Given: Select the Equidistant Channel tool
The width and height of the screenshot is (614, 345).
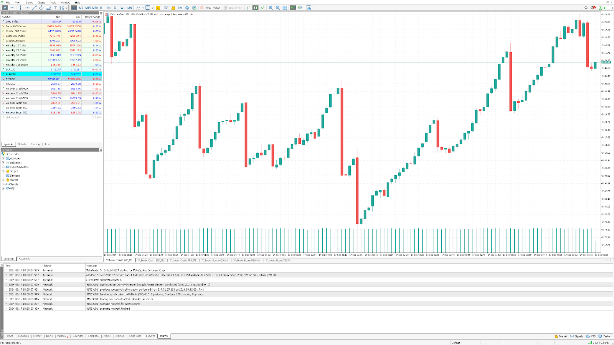Looking at the screenshot, I should (x=41, y=8).
